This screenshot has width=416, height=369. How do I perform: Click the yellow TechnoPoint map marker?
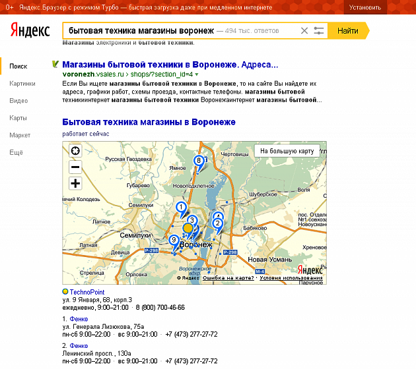[x=188, y=228]
